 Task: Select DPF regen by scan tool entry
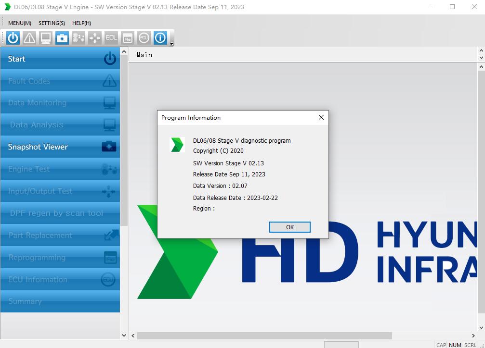click(60, 213)
